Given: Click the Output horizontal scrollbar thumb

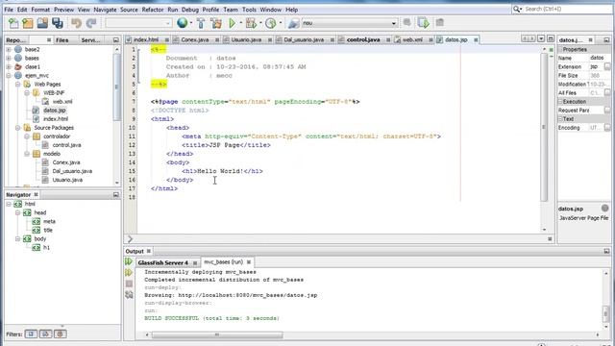Looking at the screenshot, I should tap(217, 335).
